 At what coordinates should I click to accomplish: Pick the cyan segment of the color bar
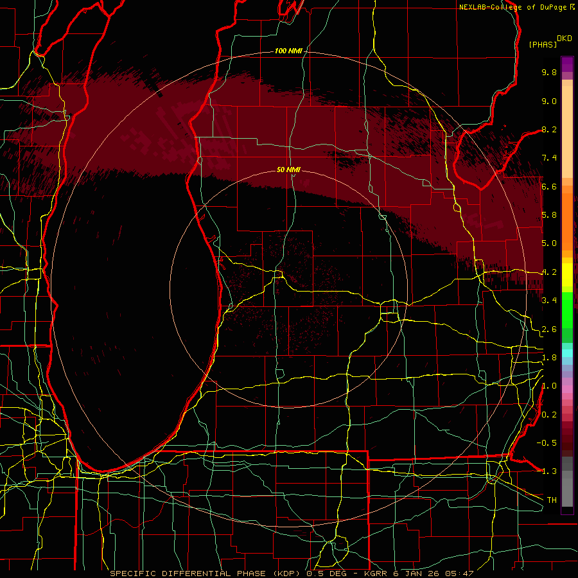coord(567,353)
